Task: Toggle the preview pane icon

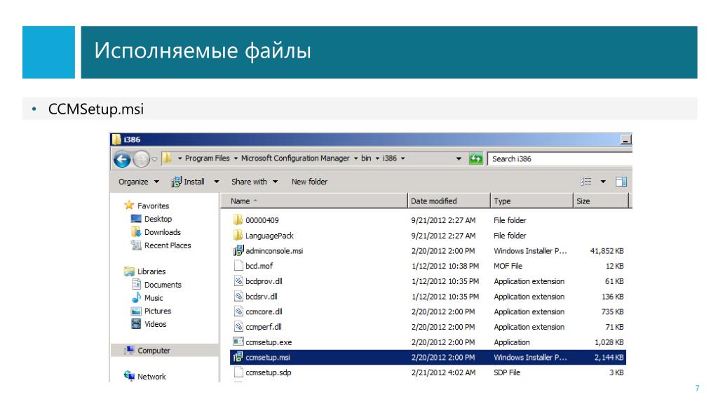Action: [x=621, y=182]
